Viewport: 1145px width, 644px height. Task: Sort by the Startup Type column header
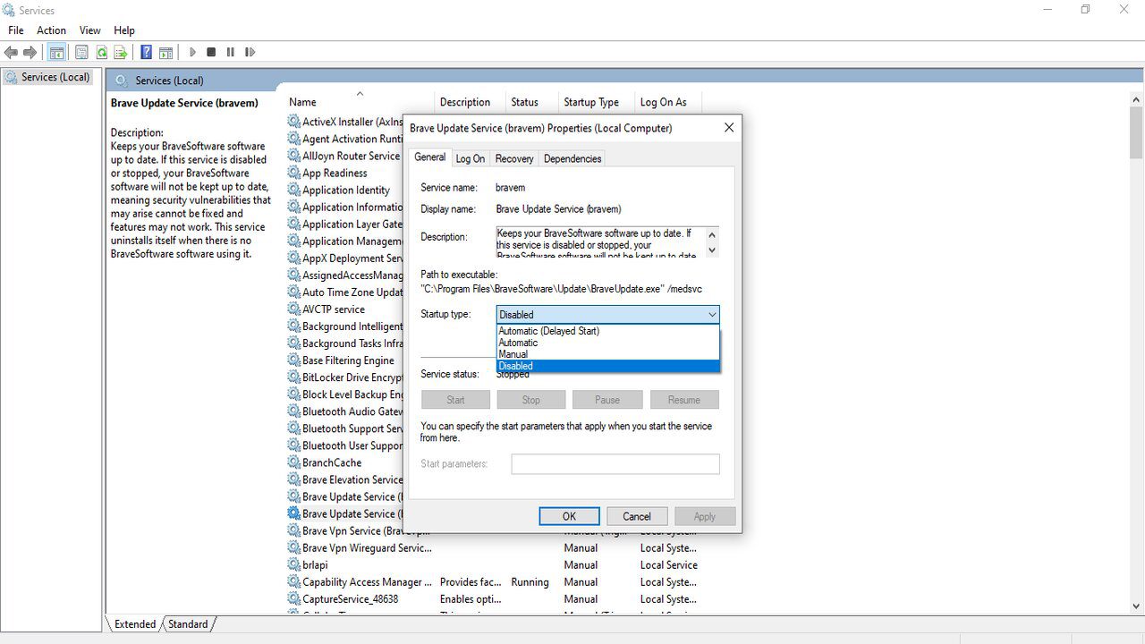[596, 102]
